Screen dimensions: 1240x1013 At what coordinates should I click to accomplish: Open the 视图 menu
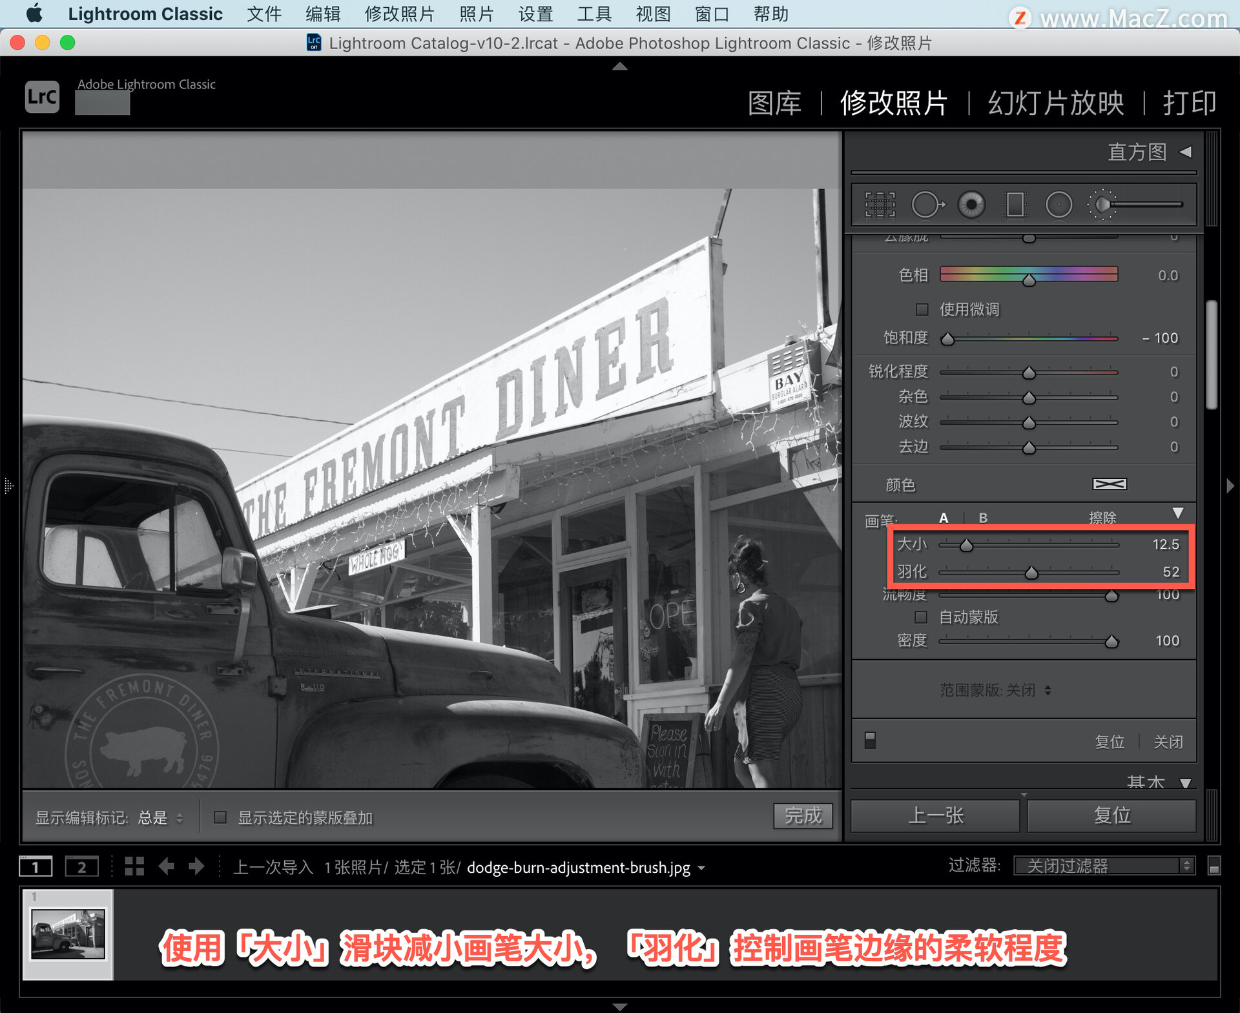click(653, 14)
